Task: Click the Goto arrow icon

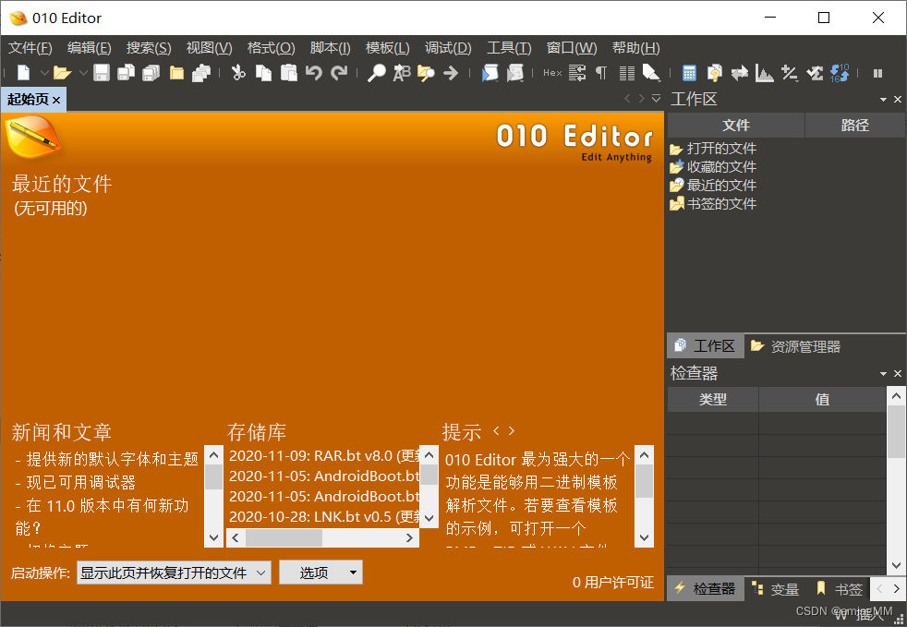Action: pyautogui.click(x=451, y=73)
